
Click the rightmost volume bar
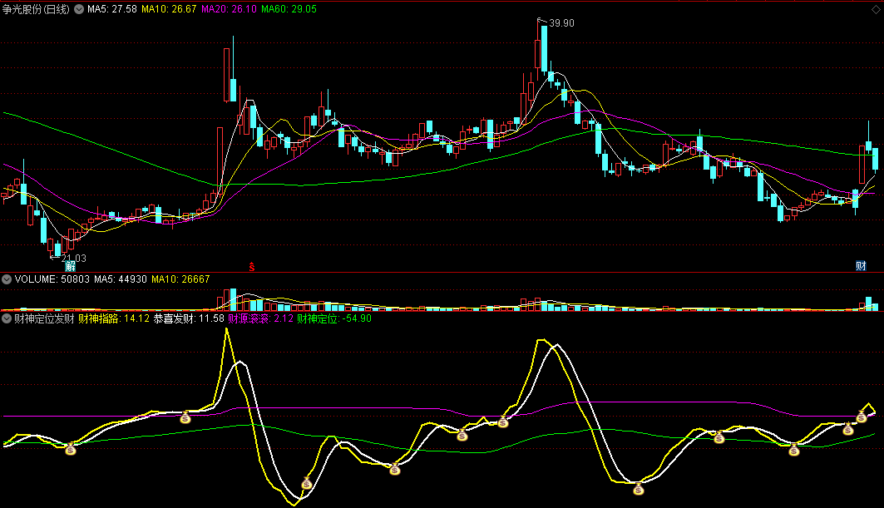(x=875, y=307)
